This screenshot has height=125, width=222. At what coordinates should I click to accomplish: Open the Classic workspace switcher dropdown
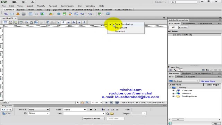click(x=160, y=2)
